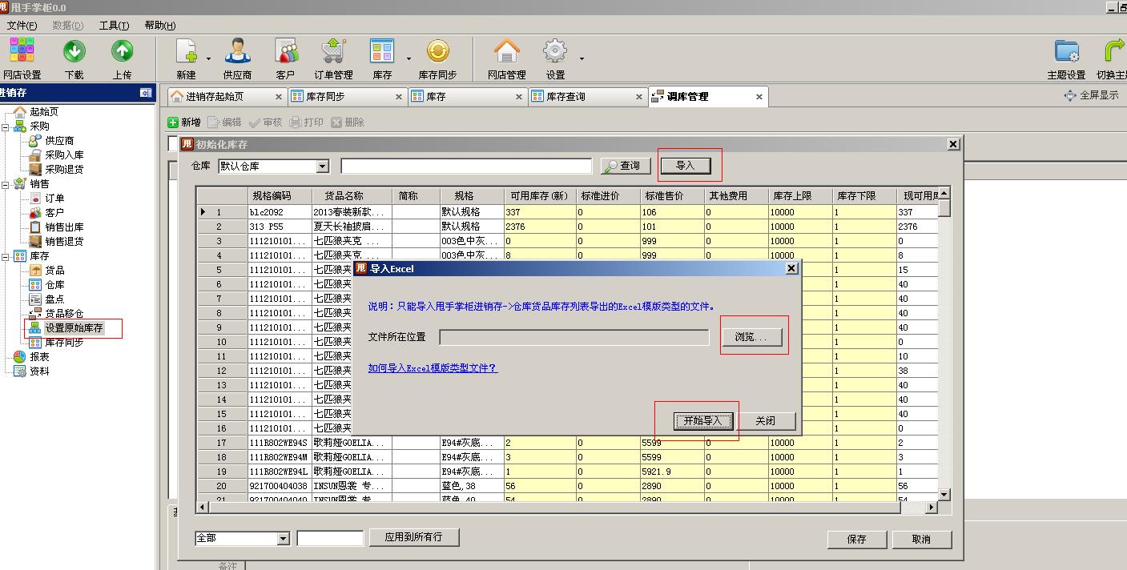Click the 审核 checkmark toolbar item
Viewport: 1127px width, 570px height.
[266, 122]
